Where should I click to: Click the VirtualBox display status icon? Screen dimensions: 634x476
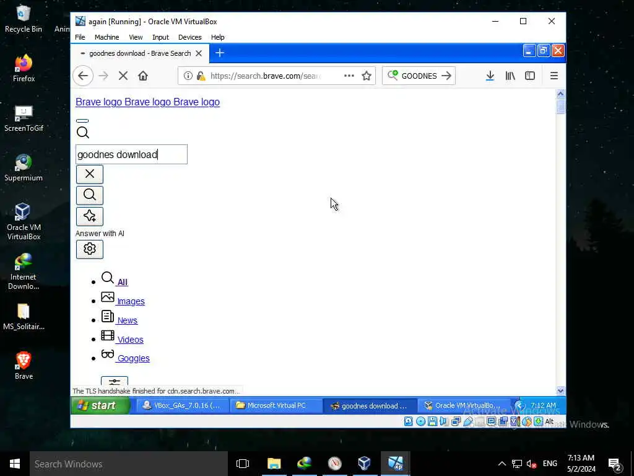pyautogui.click(x=491, y=421)
